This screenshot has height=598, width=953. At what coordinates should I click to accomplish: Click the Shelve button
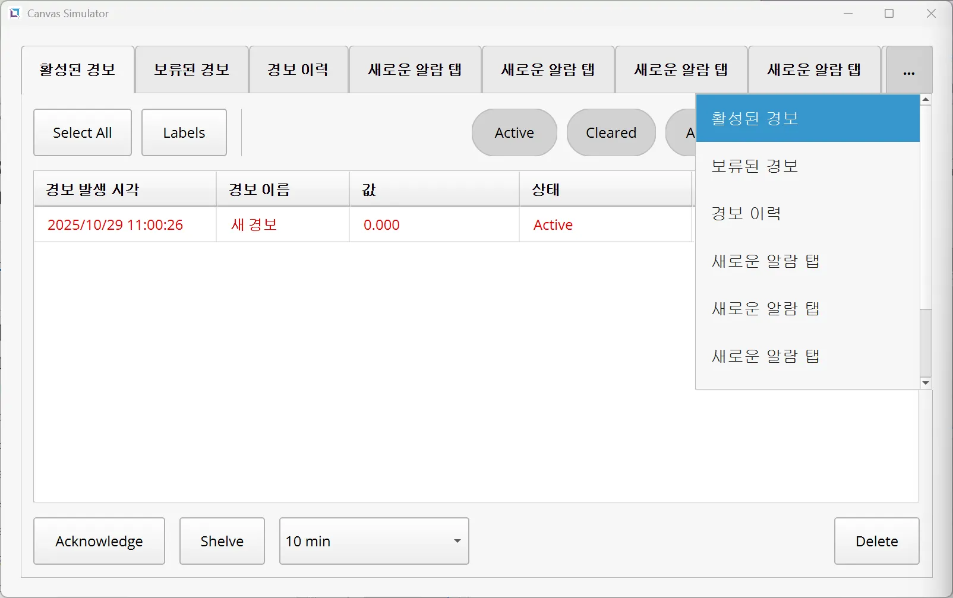point(222,541)
